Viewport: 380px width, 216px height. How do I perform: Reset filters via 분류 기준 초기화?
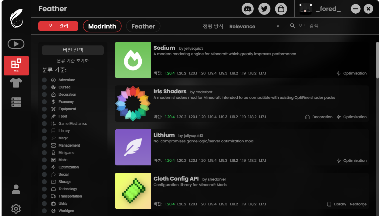click(x=73, y=61)
